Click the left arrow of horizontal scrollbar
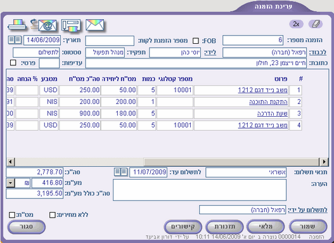 [x=10, y=162]
